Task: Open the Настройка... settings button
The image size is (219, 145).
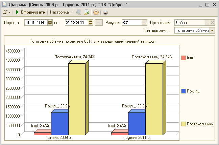Action: 61,12
